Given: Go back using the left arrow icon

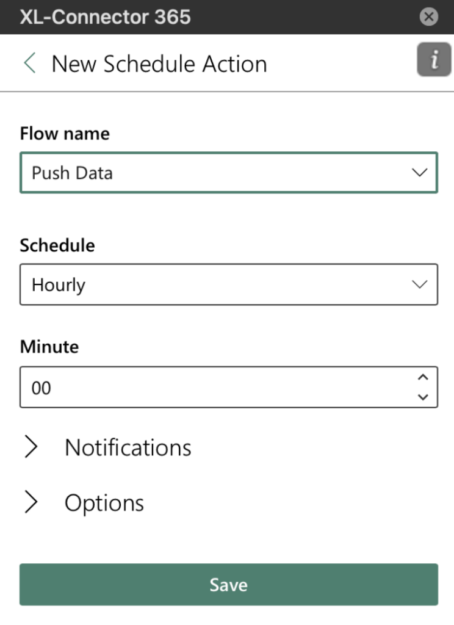Looking at the screenshot, I should click(x=30, y=63).
